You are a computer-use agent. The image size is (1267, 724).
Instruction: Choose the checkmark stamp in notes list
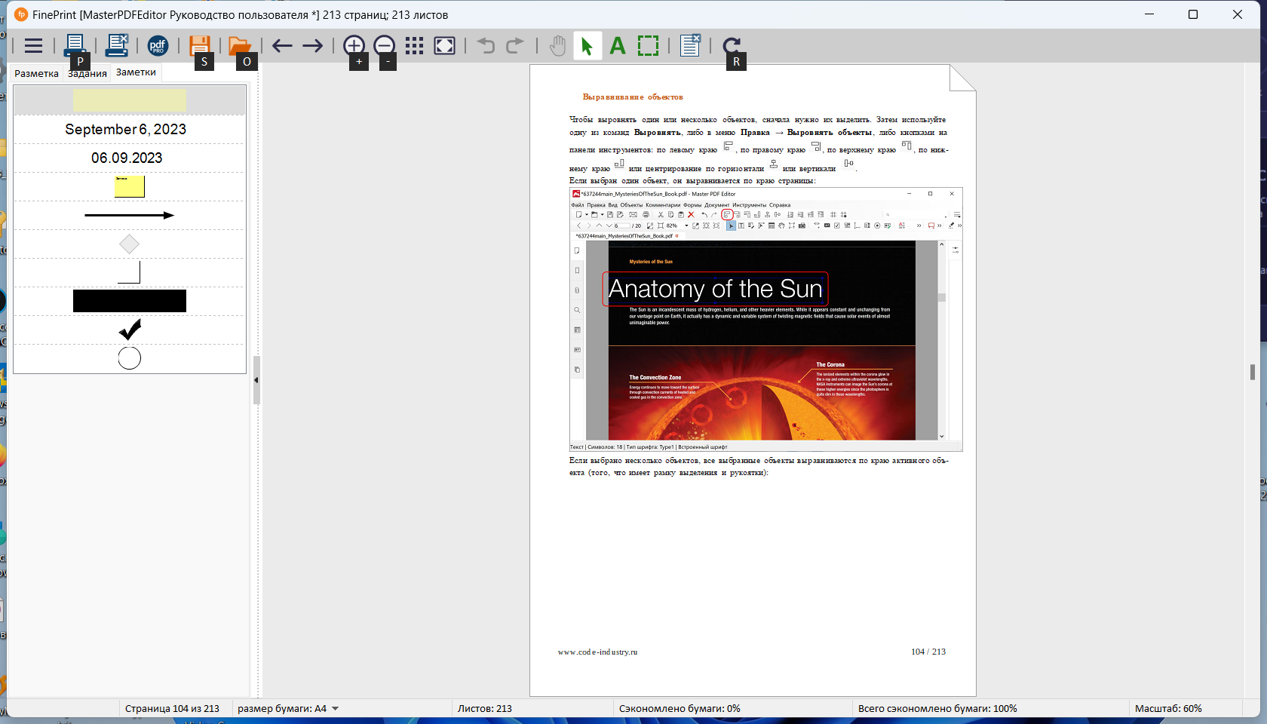pyautogui.click(x=130, y=330)
